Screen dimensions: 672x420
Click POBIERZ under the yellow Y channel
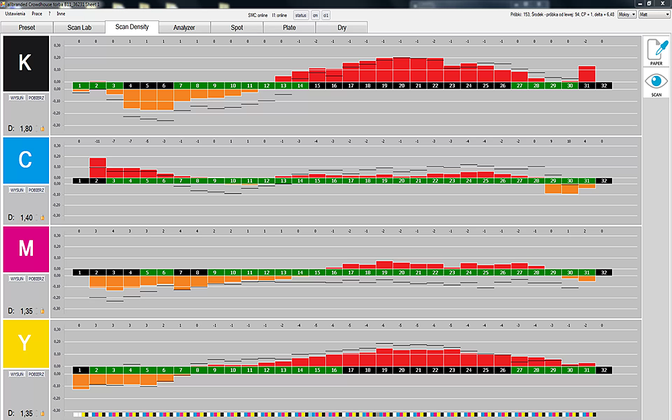click(x=36, y=374)
